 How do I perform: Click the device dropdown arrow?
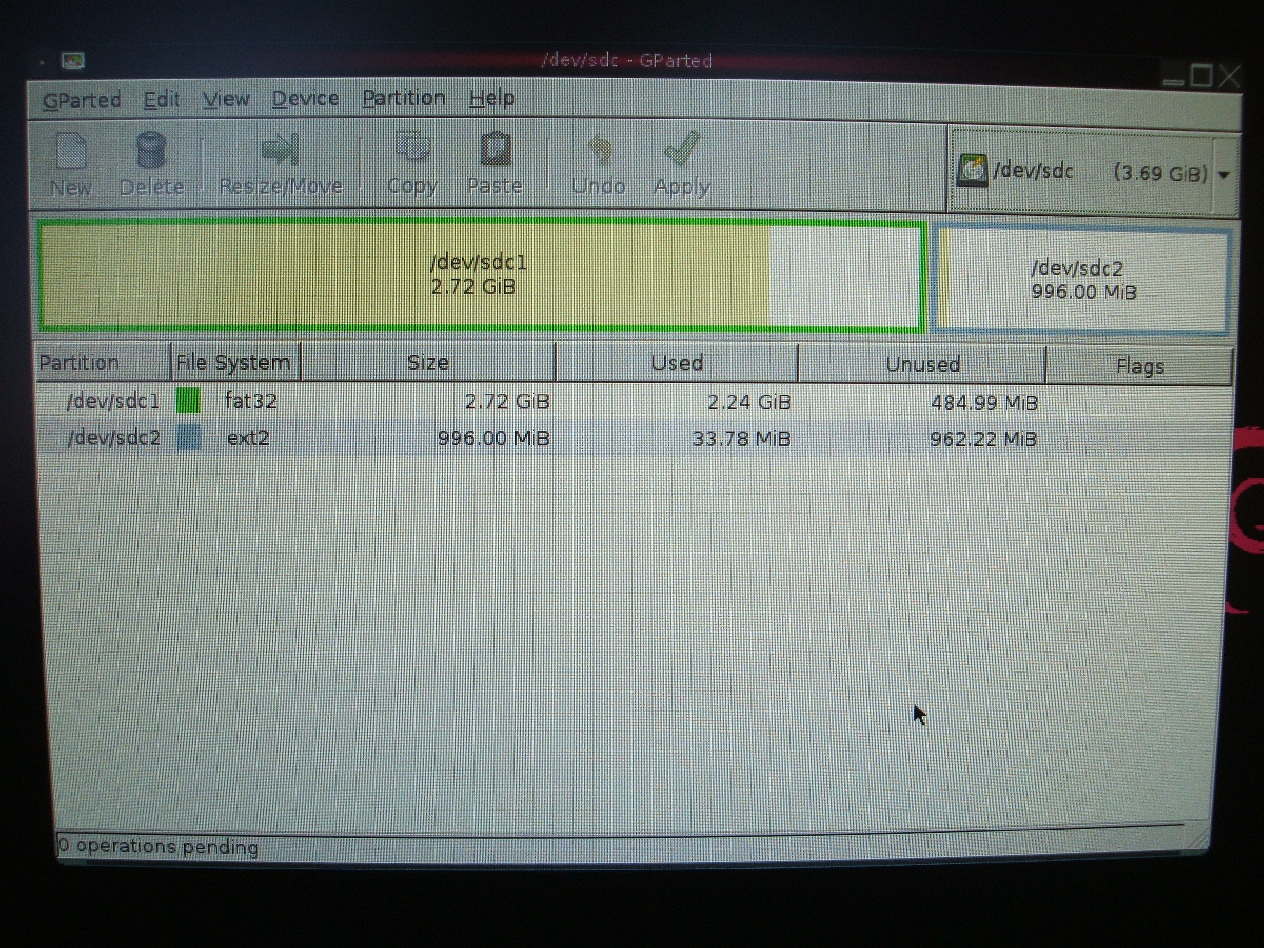(x=1224, y=175)
